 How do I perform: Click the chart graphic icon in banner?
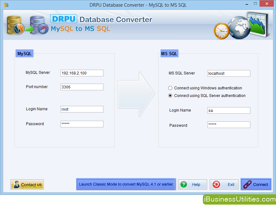coord(258,24)
